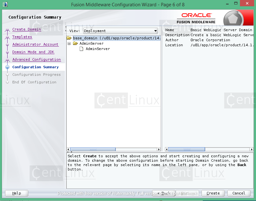256x201 pixels.
Task: Go to the Create Domain page link
Action: tap(27, 29)
